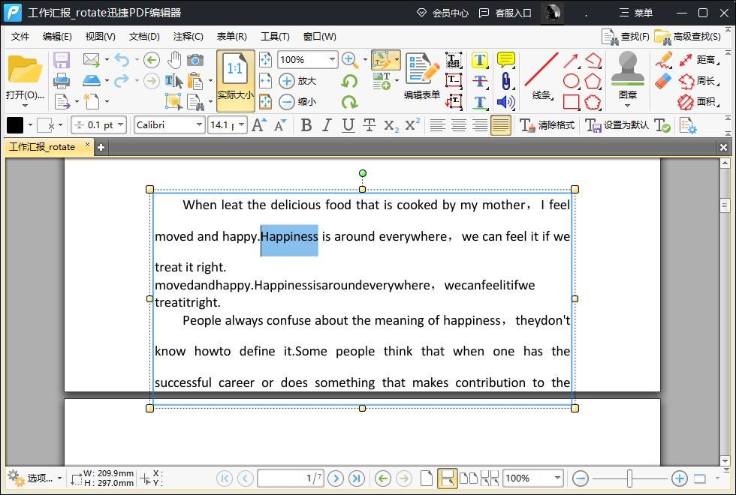
Task: Toggle bold text formatting
Action: (306, 125)
